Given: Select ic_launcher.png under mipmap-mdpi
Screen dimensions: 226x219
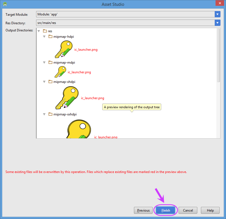Looking at the screenshot, I should 79,72.
